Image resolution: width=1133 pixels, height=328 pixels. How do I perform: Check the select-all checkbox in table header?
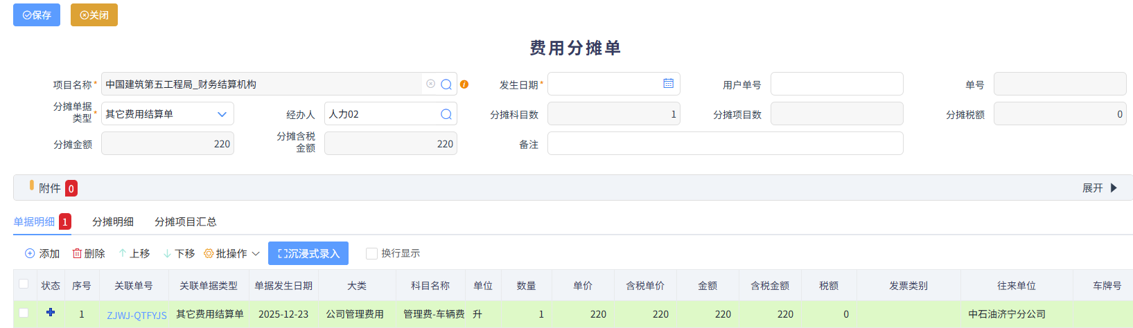24,284
